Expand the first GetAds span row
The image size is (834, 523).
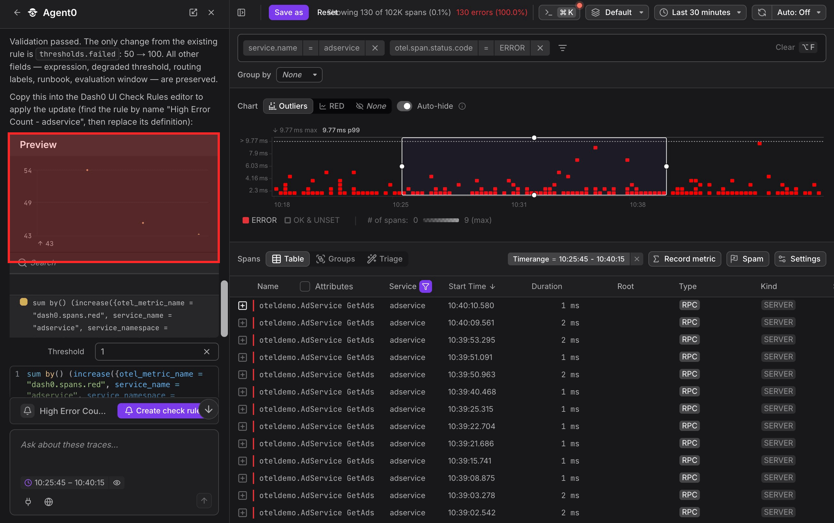coord(242,305)
